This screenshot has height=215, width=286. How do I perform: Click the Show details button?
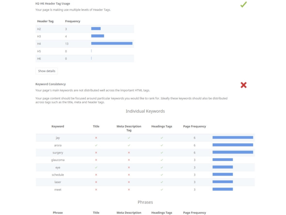[x=47, y=71]
